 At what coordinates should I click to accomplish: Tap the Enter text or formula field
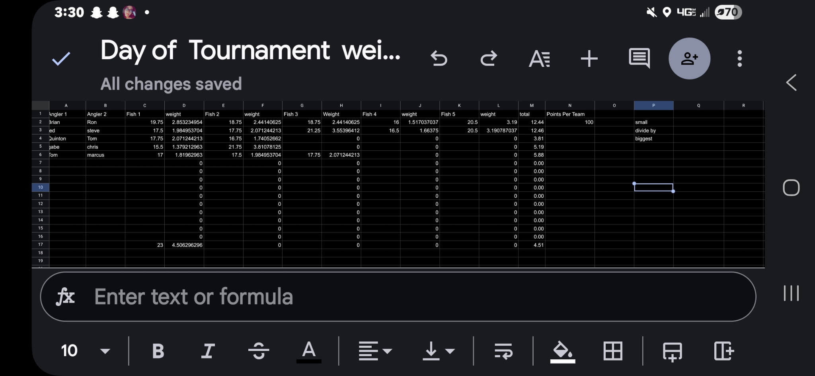tap(398, 296)
